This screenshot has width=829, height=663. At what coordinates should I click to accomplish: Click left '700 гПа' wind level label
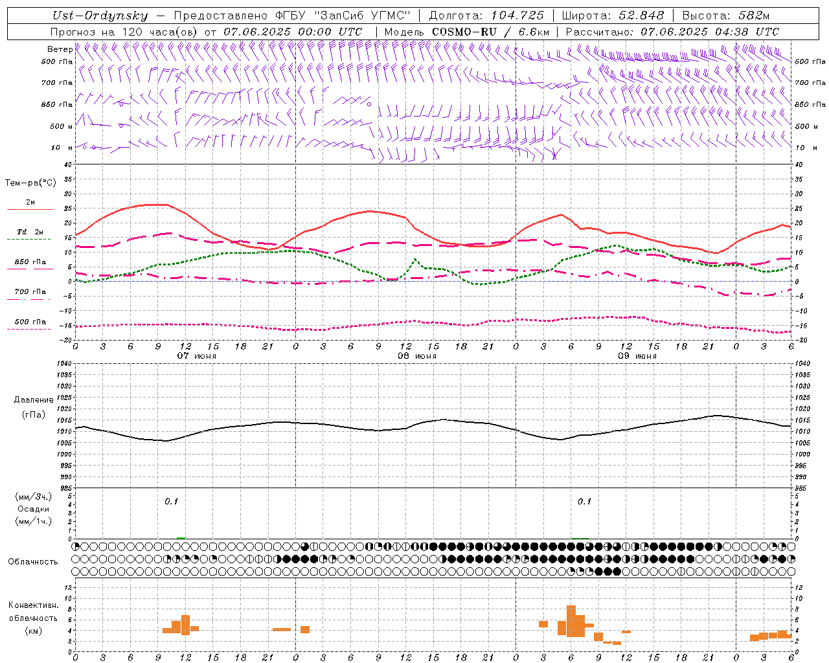[57, 83]
